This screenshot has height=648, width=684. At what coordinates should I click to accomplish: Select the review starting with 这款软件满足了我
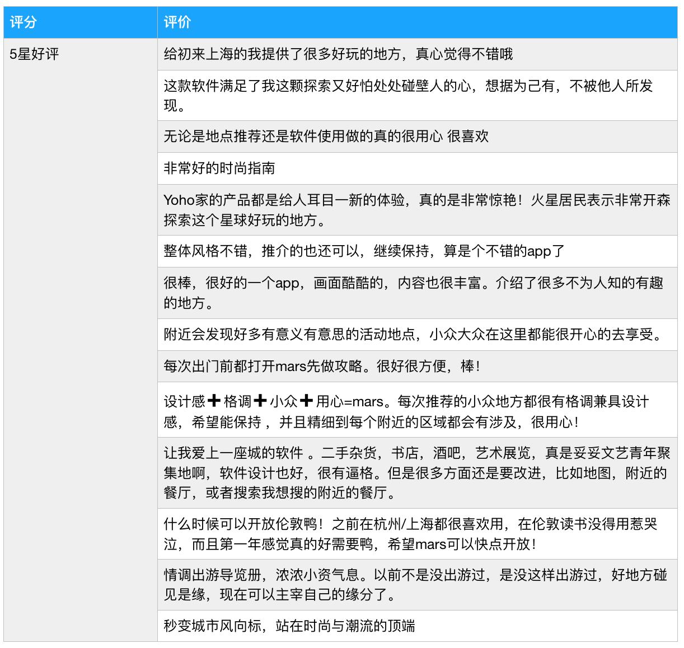[407, 96]
